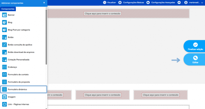Click the Formulário de proposta icon
This screenshot has width=205, height=109.
pos(4,82)
